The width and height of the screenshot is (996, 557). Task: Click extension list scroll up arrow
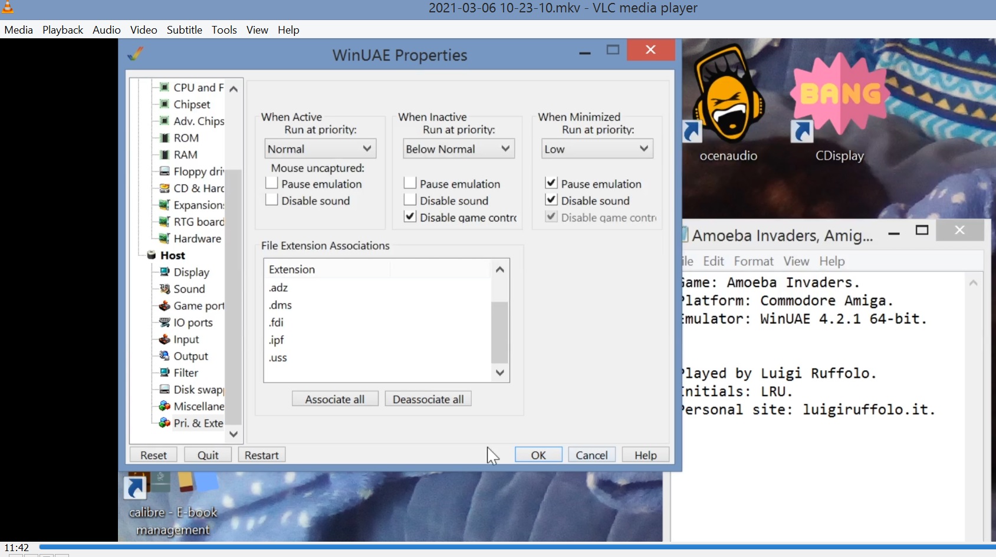(x=500, y=269)
